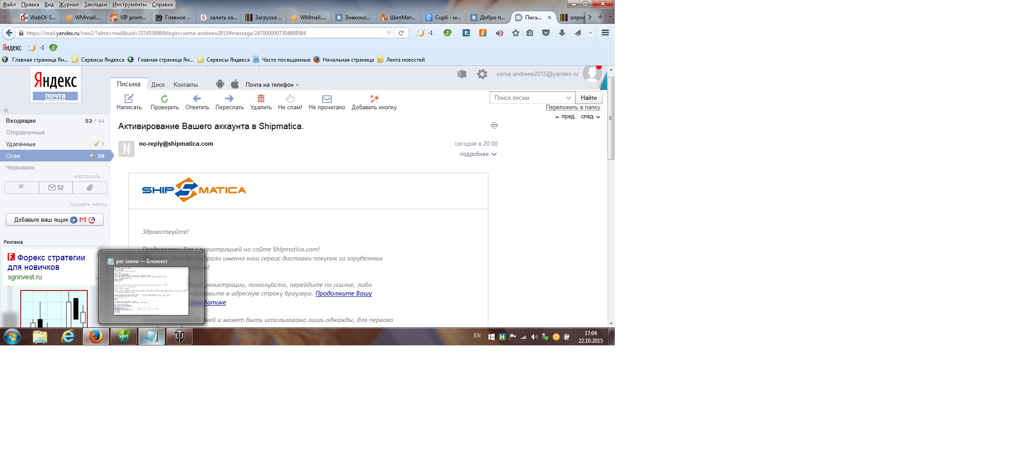Open Лента новостей bookmark
The image size is (1027, 474).
click(x=401, y=59)
